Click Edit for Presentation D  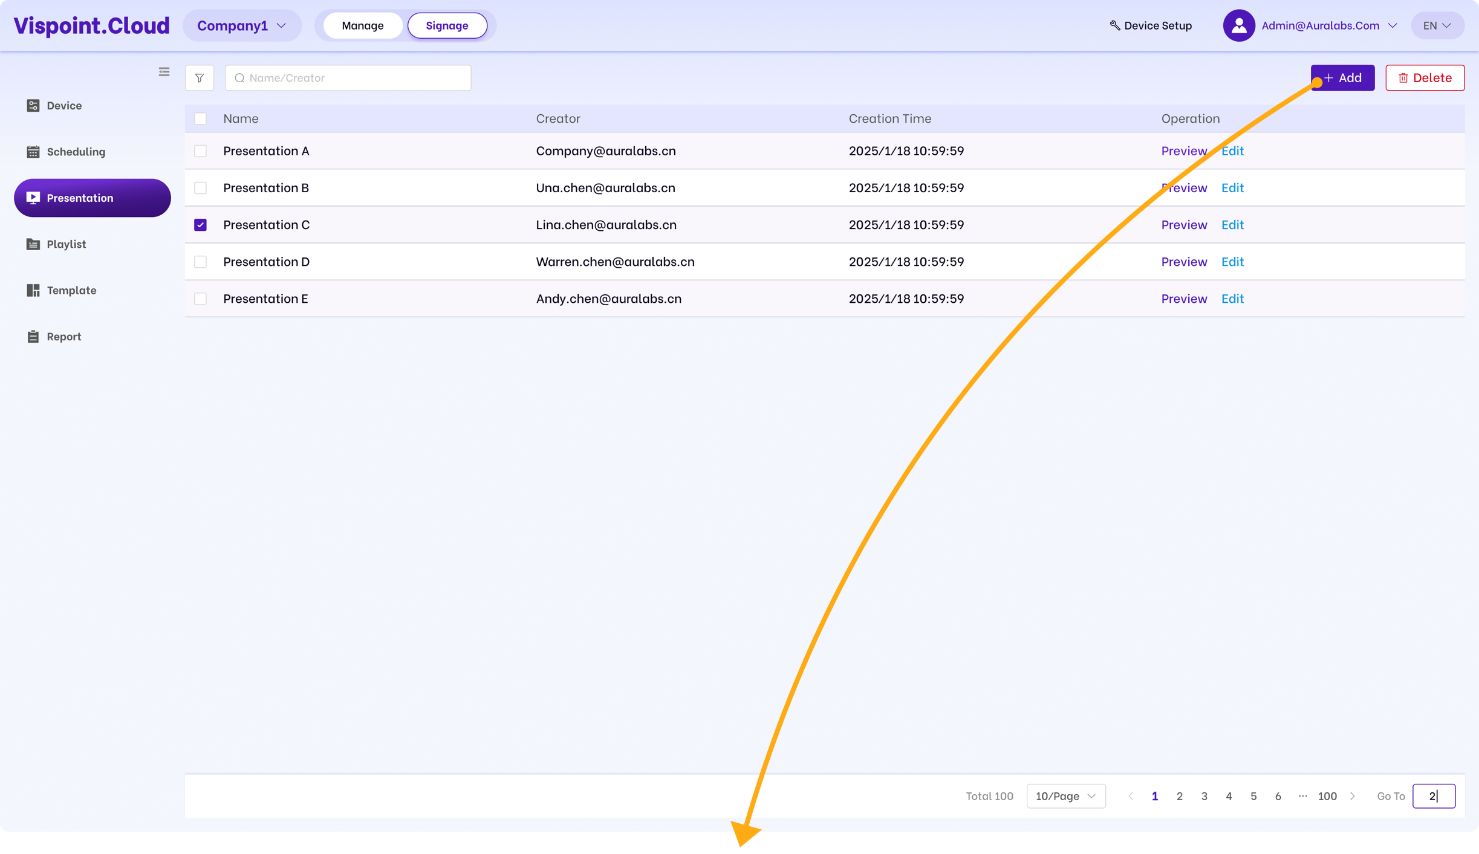click(x=1232, y=262)
